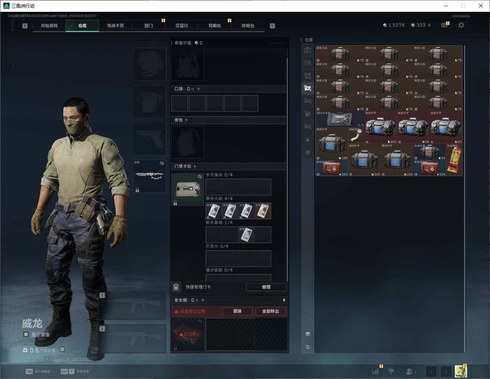Select the empty helmet equipment slot
490x379 pixels.
[x=150, y=64]
